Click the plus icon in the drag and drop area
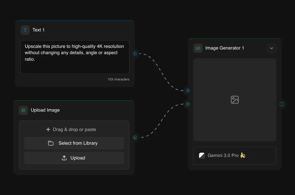The width and height of the screenshot is (295, 195). (x=48, y=129)
